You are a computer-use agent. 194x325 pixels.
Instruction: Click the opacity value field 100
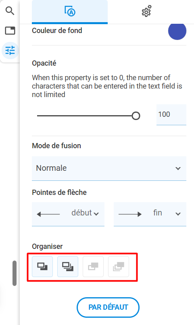click(171, 115)
